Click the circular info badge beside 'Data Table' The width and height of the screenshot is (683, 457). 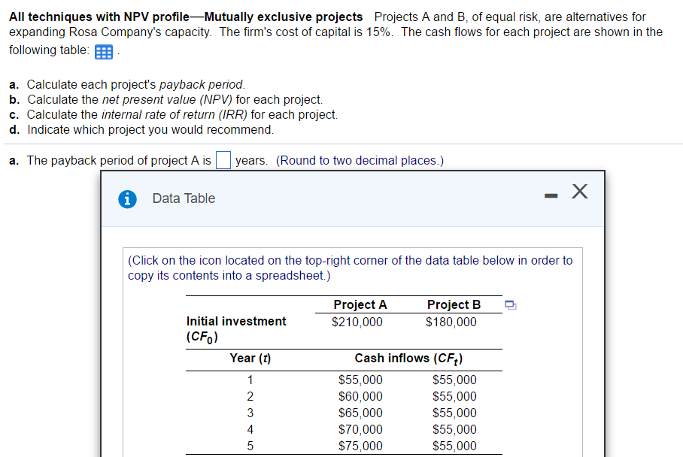pos(126,198)
